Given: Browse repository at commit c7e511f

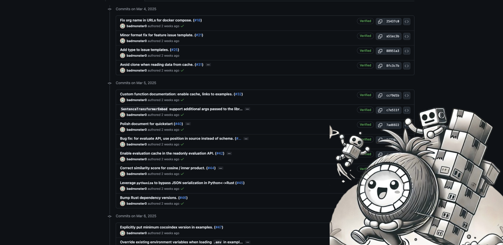Looking at the screenshot, I should pyautogui.click(x=407, y=110).
